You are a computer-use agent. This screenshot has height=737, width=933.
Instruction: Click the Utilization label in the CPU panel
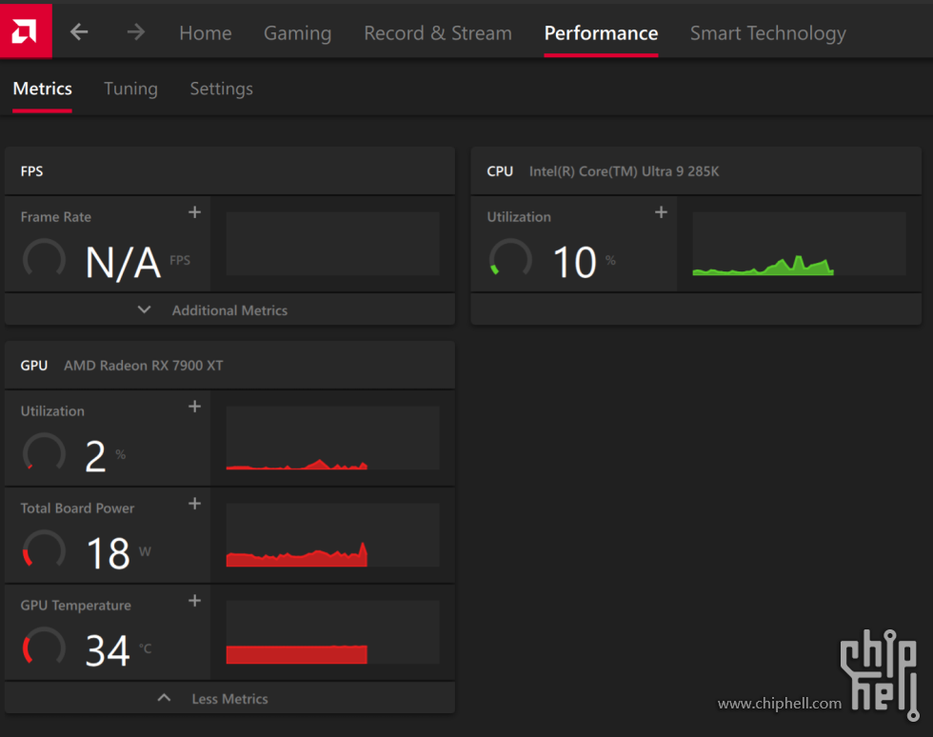519,217
